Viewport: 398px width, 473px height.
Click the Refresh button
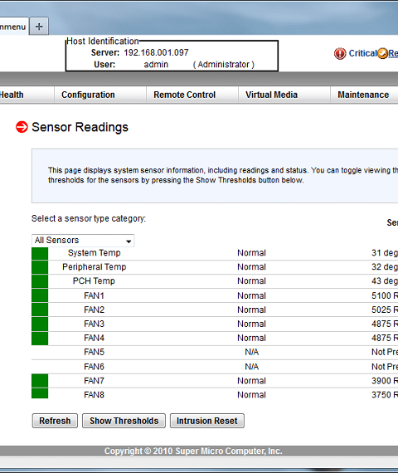click(55, 421)
